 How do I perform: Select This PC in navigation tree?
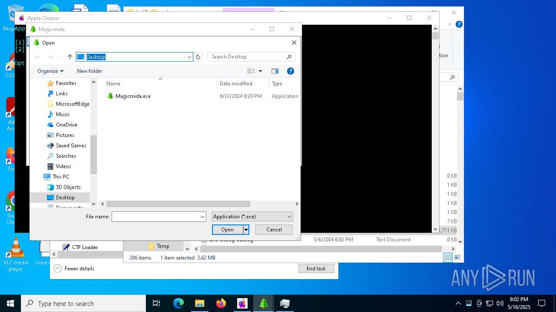click(x=60, y=177)
